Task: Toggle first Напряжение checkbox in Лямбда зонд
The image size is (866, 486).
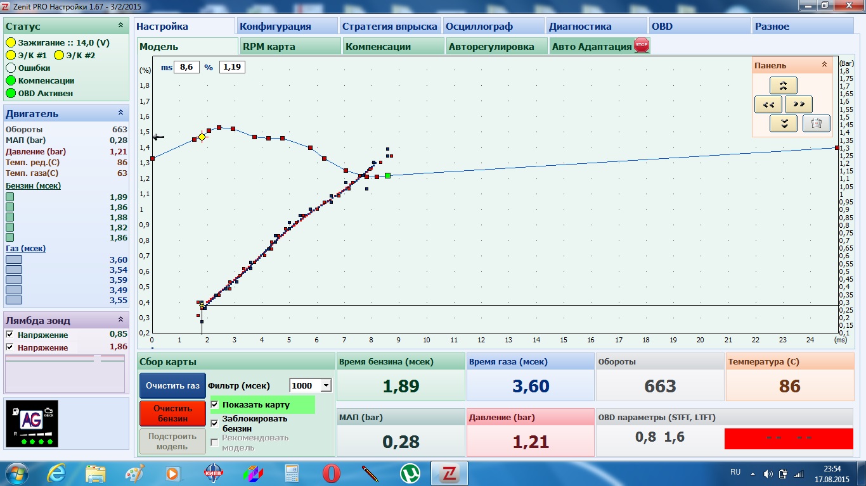Action: pyautogui.click(x=10, y=335)
